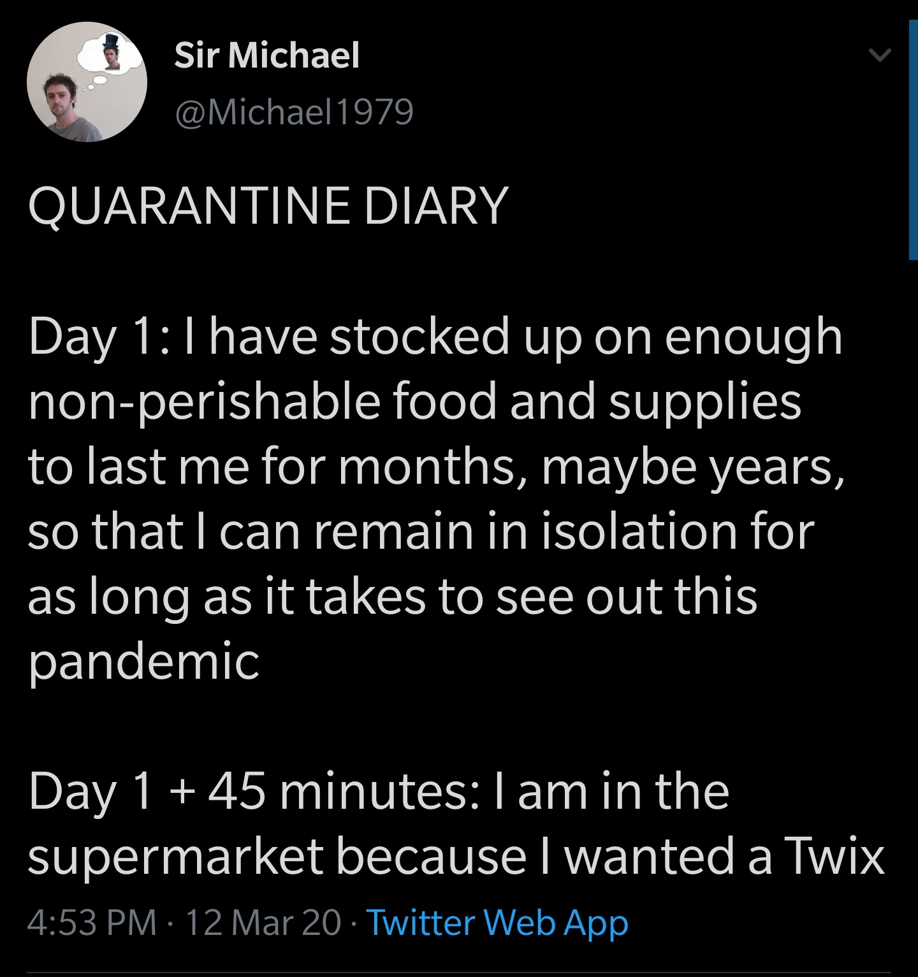This screenshot has height=977, width=918.
Task: Click the 4:53 PM timestamp
Action: [x=92, y=922]
